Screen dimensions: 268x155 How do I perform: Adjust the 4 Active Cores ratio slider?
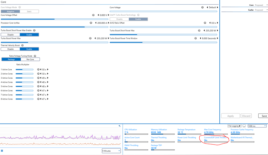24,82
